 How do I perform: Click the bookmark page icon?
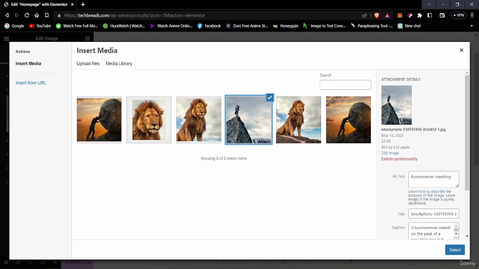(47, 15)
